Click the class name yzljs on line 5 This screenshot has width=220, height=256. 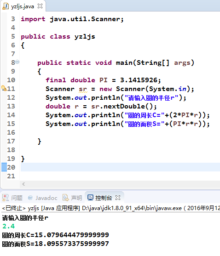(x=85, y=37)
